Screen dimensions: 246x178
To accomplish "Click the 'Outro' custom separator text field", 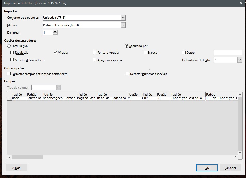I will click(x=228, y=52).
